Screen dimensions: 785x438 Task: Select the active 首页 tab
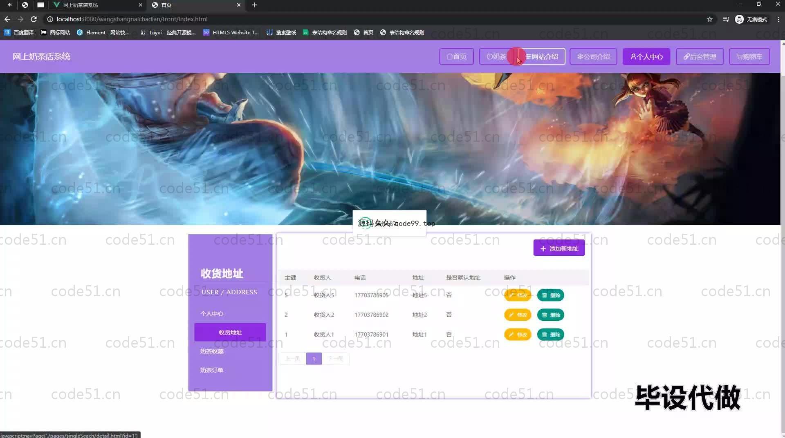tap(196, 5)
